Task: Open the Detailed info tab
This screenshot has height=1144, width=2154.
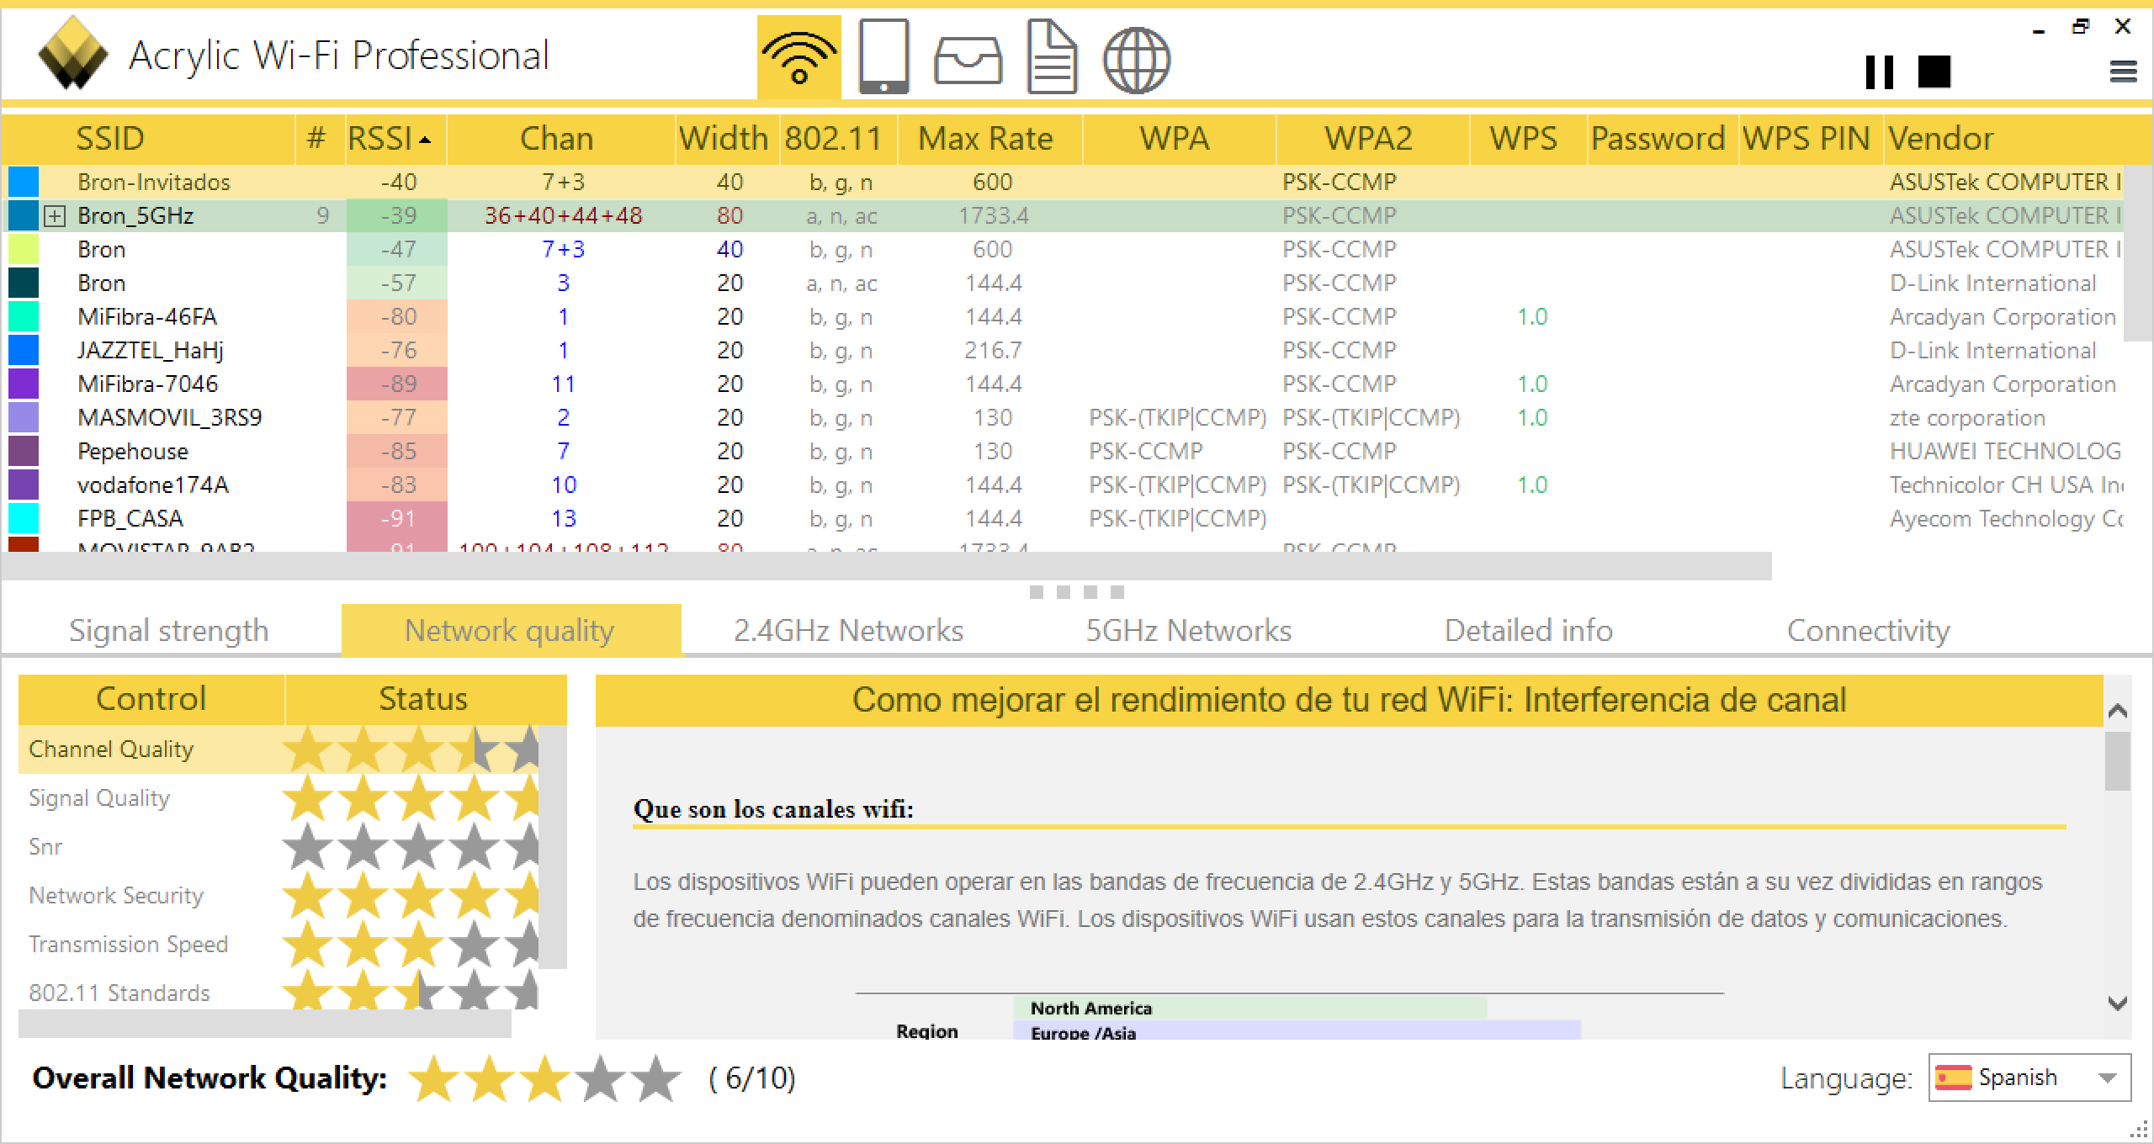Action: tap(1528, 630)
